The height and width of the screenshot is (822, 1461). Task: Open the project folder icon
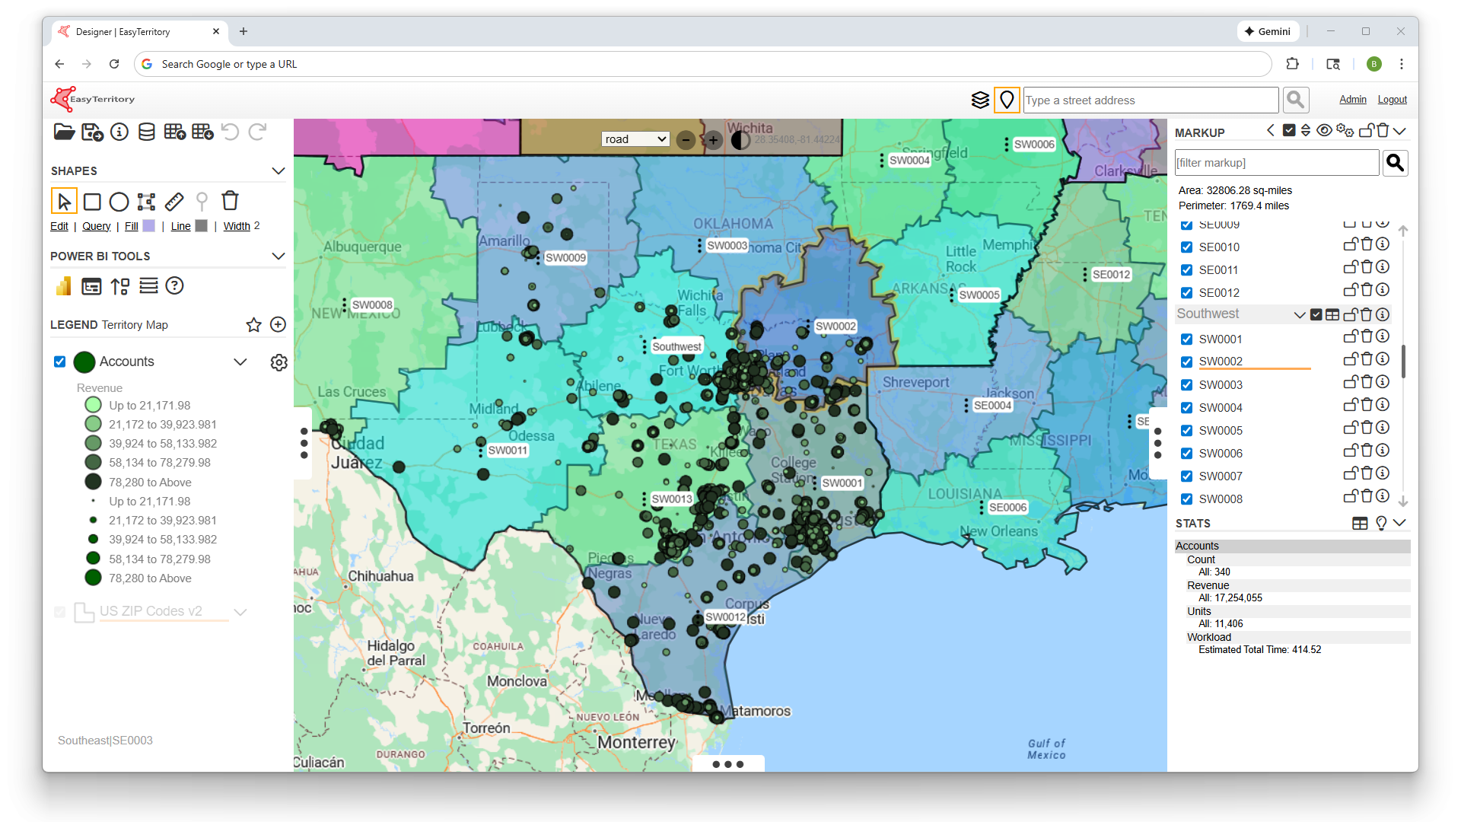pyautogui.click(x=64, y=132)
